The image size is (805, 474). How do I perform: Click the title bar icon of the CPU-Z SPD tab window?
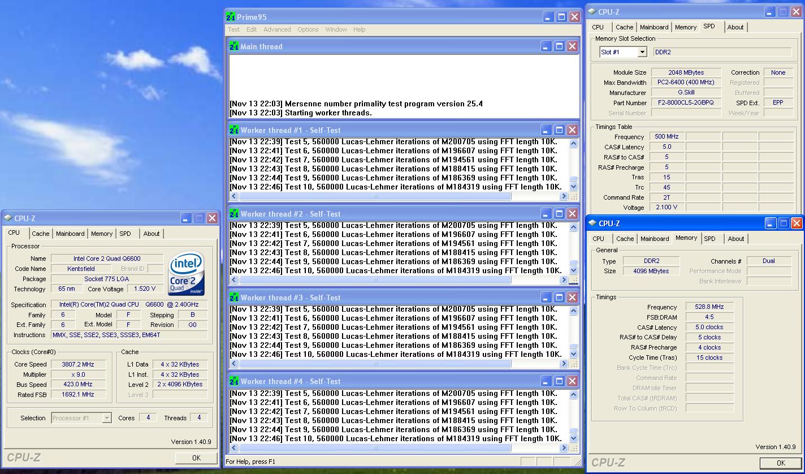click(x=592, y=12)
